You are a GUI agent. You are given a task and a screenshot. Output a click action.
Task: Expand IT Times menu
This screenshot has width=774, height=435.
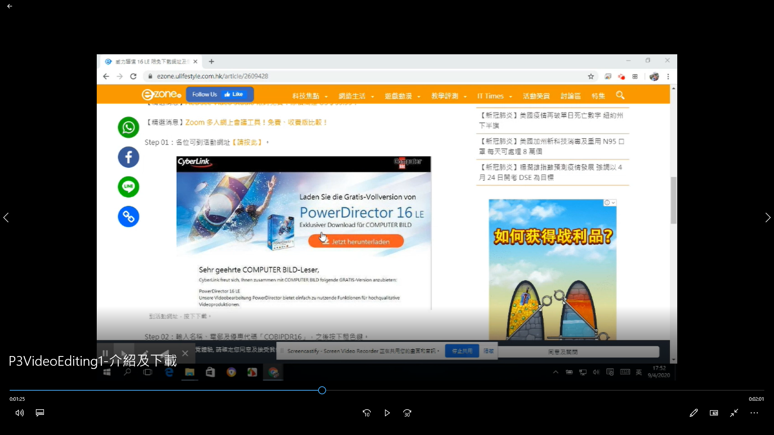(x=495, y=96)
